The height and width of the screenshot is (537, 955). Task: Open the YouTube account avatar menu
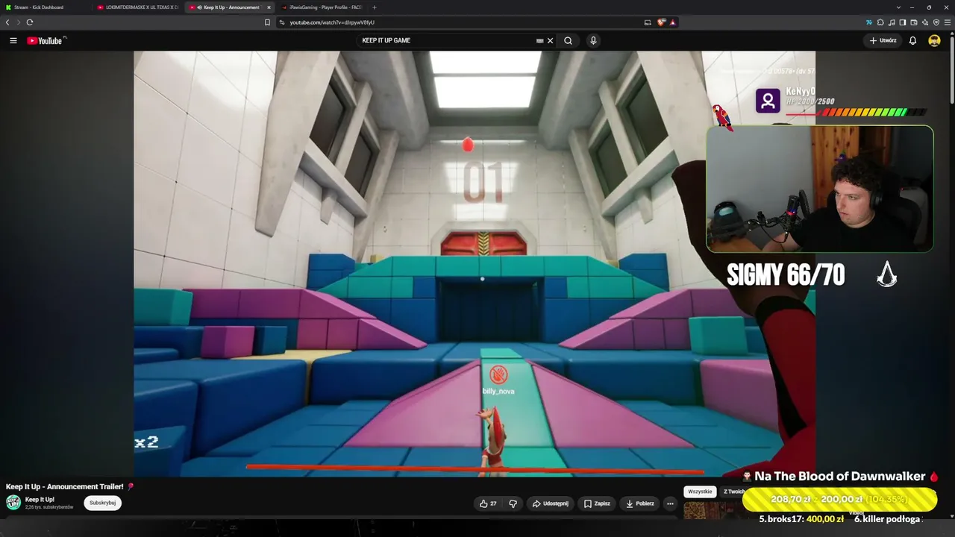tap(934, 40)
